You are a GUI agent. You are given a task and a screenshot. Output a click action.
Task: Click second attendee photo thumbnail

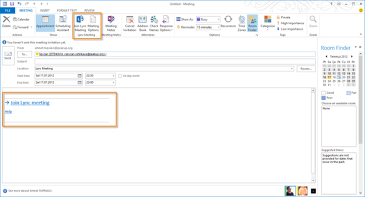pyautogui.click(x=302, y=191)
